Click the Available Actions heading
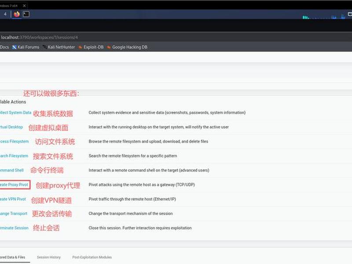 13,102
